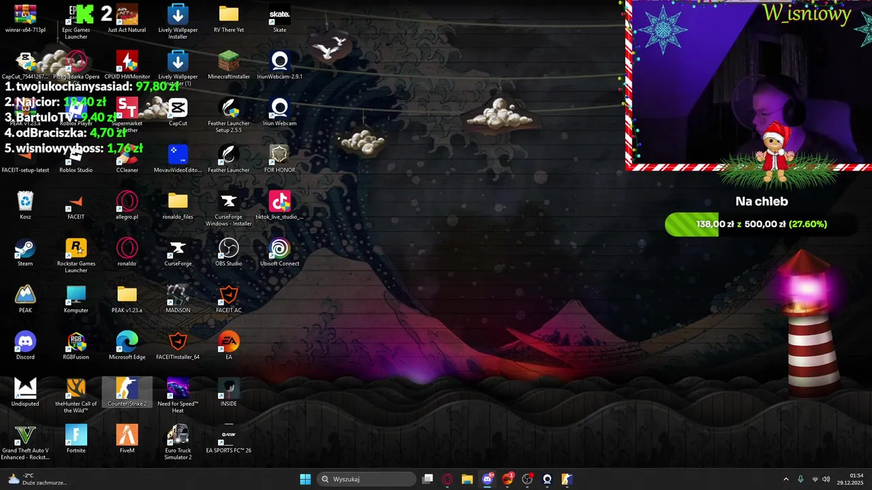Select the RV There Yet folder
The width and height of the screenshot is (872, 490).
click(229, 19)
